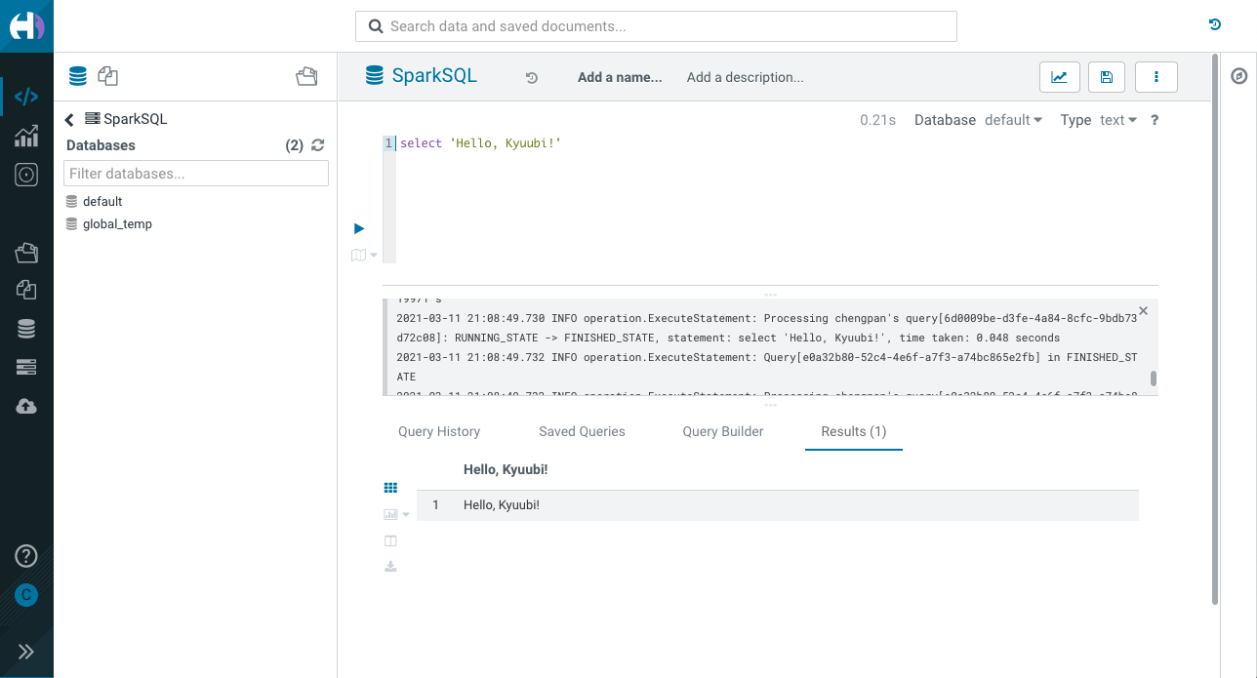Click the SparkSQL label in assist panel

pos(136,119)
